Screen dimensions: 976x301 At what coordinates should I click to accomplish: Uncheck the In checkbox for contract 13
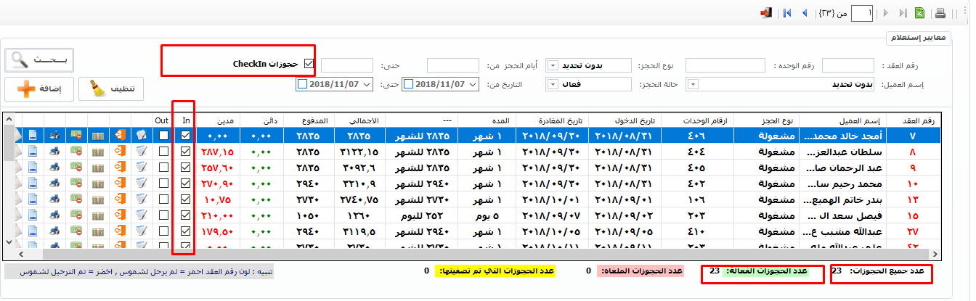tap(185, 199)
